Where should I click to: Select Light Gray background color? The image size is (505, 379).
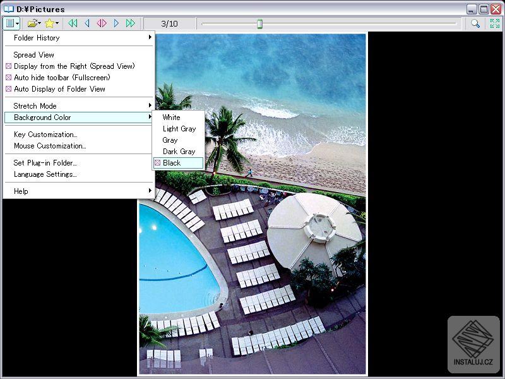[179, 129]
